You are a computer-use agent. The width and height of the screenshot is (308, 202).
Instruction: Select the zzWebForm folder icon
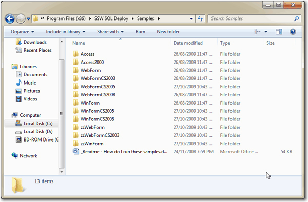click(x=75, y=127)
